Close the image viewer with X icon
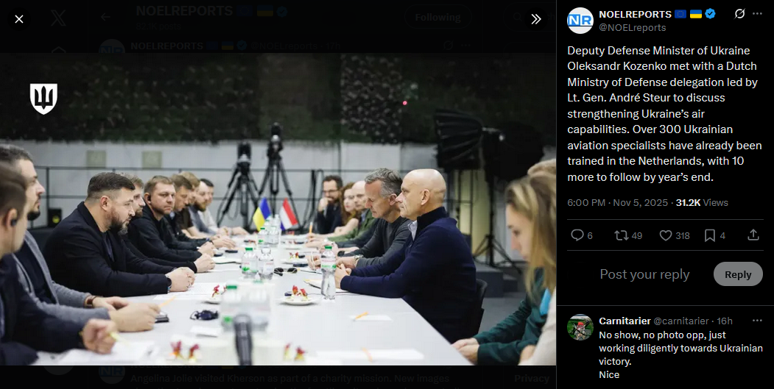Viewport: 774px width, 389px height. (x=18, y=19)
